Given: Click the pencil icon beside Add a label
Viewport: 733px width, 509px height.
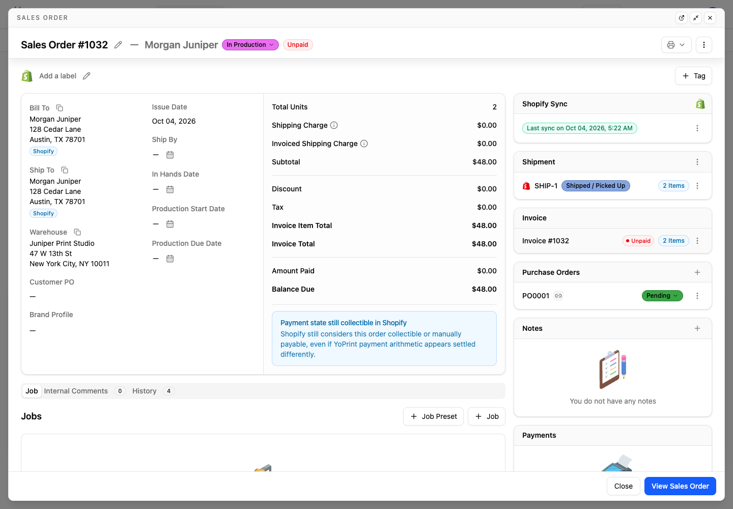Looking at the screenshot, I should pos(87,76).
